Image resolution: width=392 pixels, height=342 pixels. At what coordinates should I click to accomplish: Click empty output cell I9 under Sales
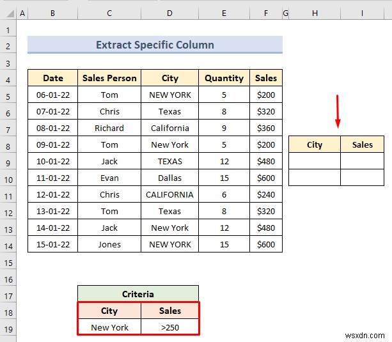(x=362, y=161)
